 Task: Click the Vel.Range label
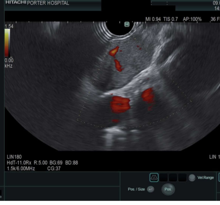coord(206,178)
